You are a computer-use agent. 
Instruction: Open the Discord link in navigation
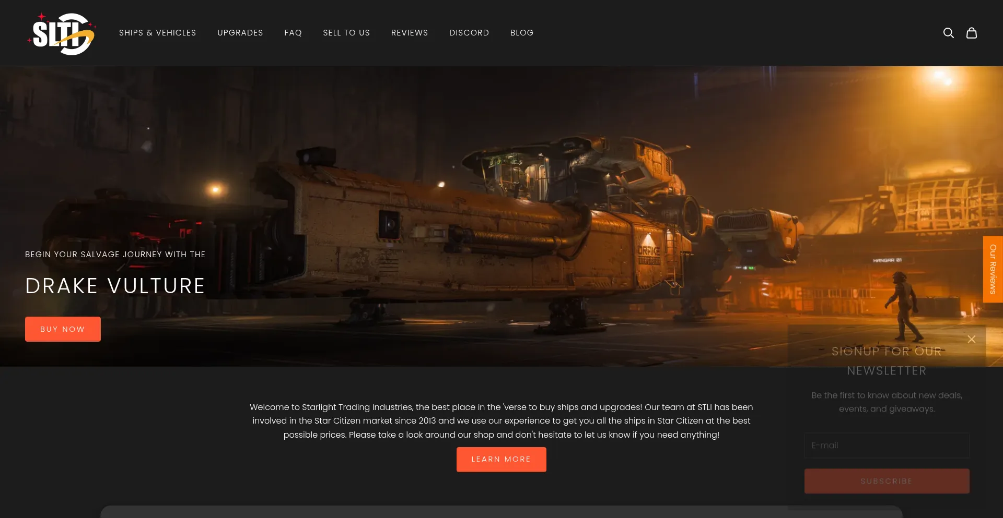click(x=469, y=33)
